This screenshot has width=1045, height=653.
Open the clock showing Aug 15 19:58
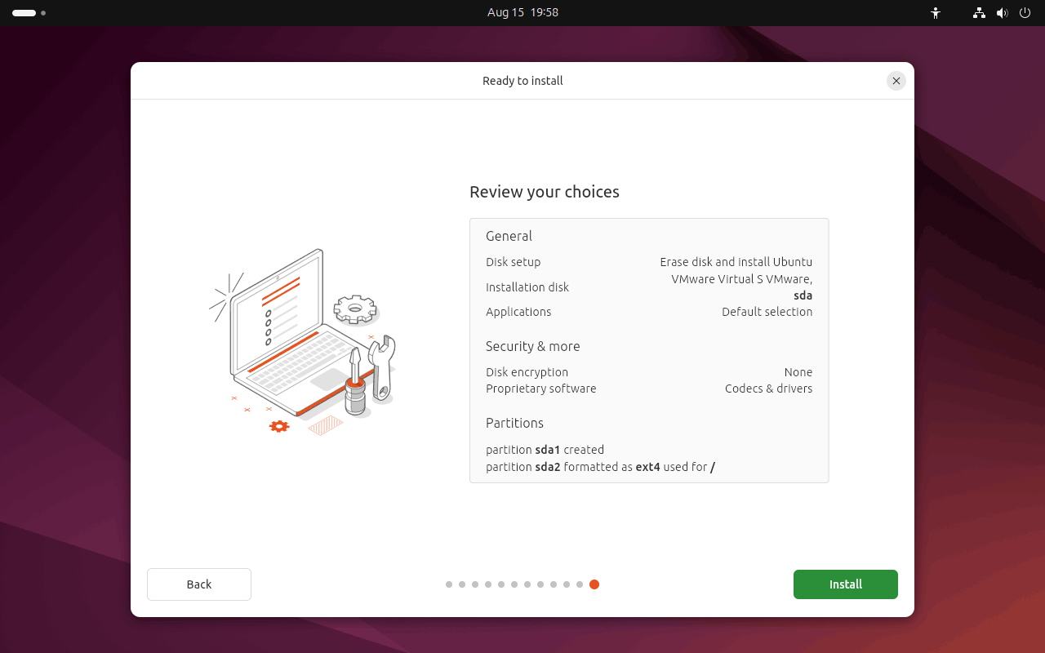click(x=522, y=13)
